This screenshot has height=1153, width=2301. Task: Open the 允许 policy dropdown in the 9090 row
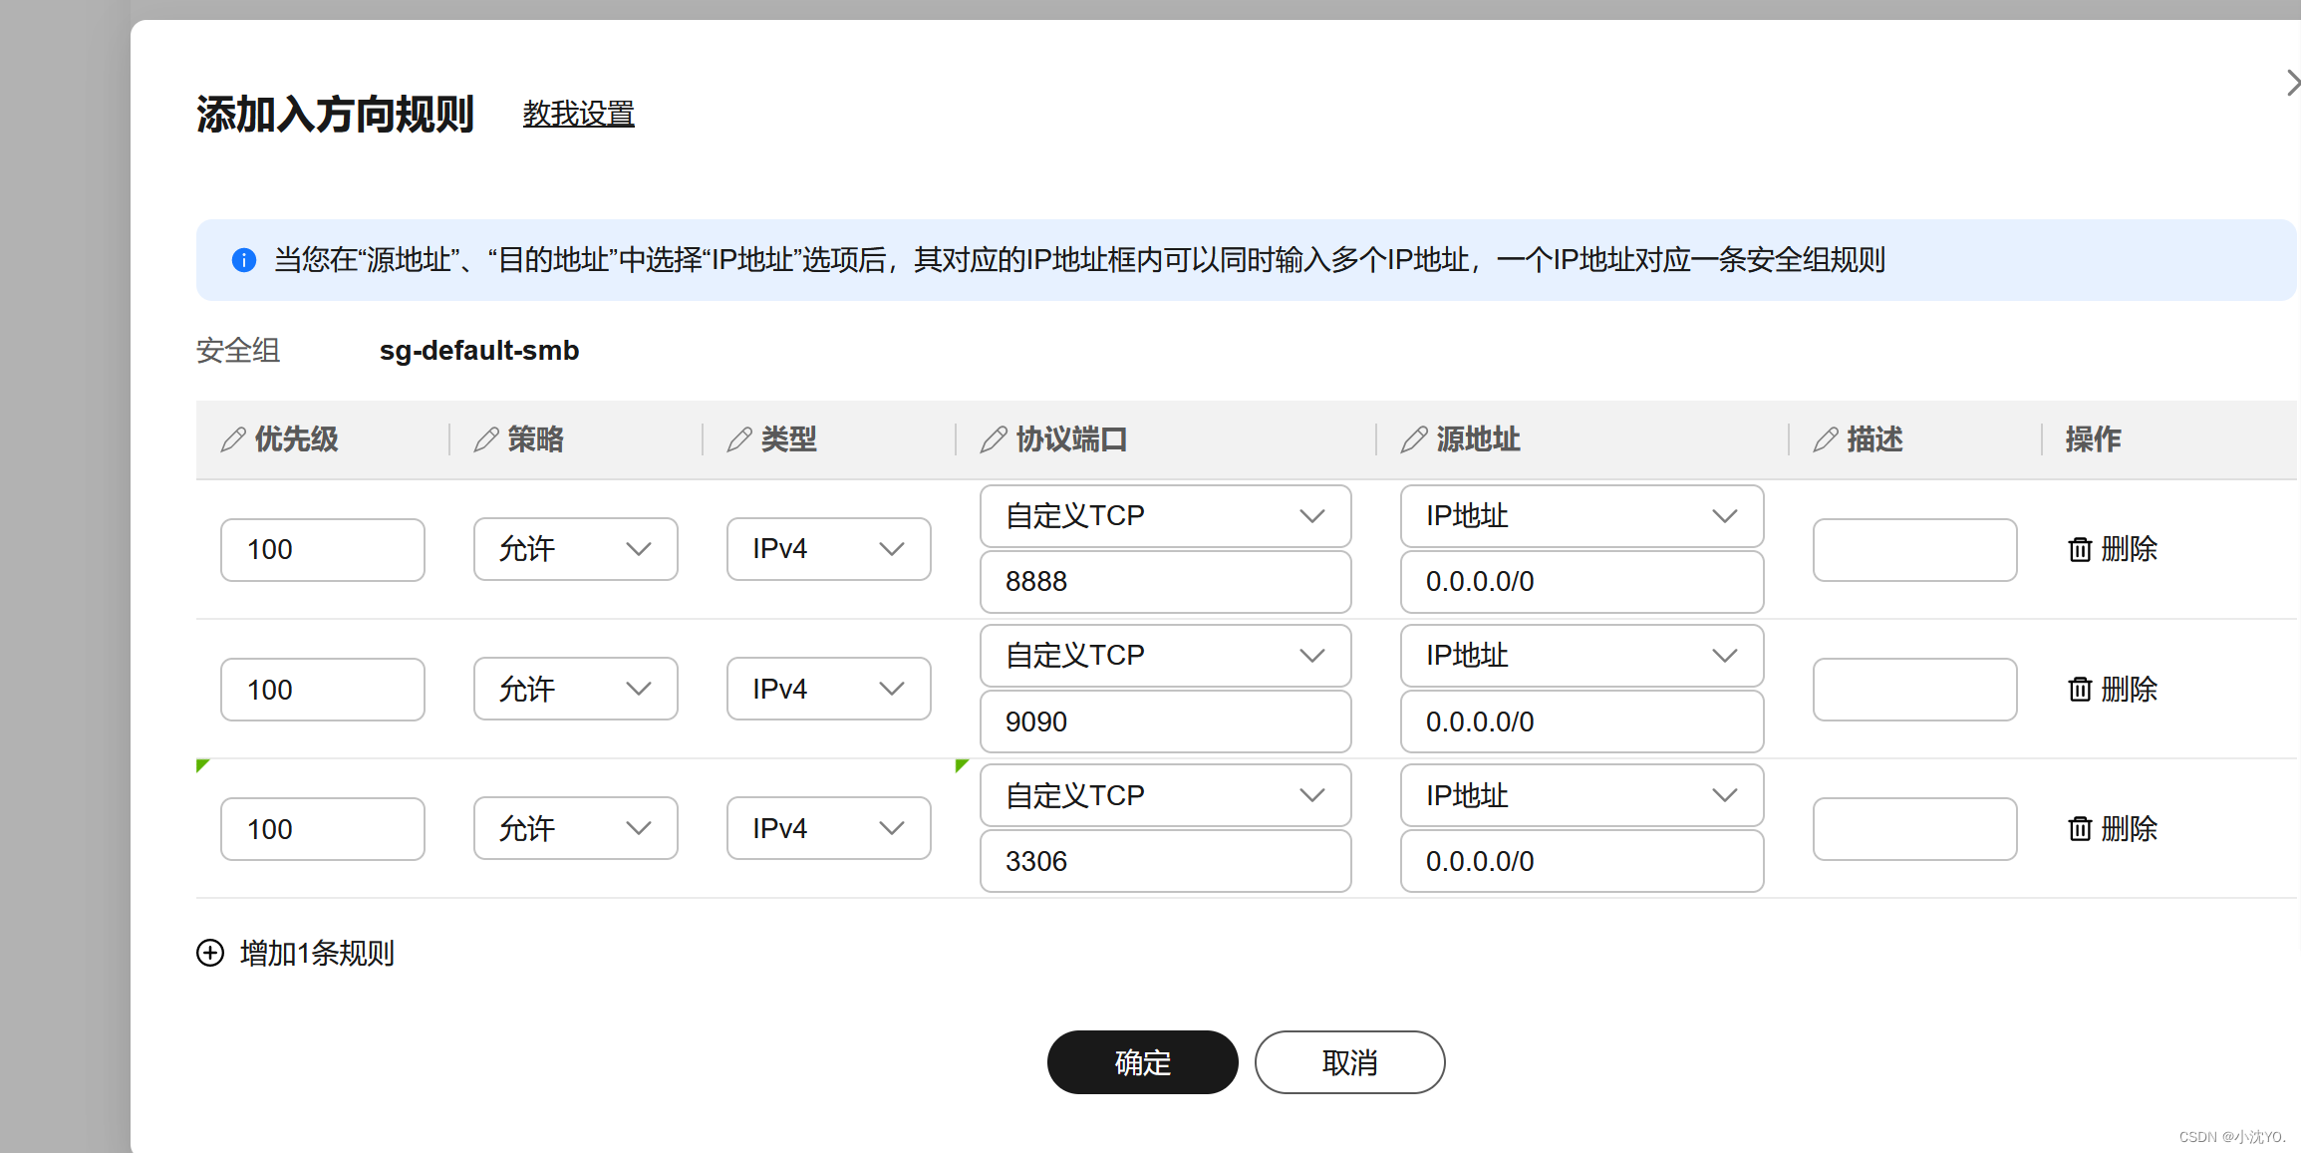576,689
